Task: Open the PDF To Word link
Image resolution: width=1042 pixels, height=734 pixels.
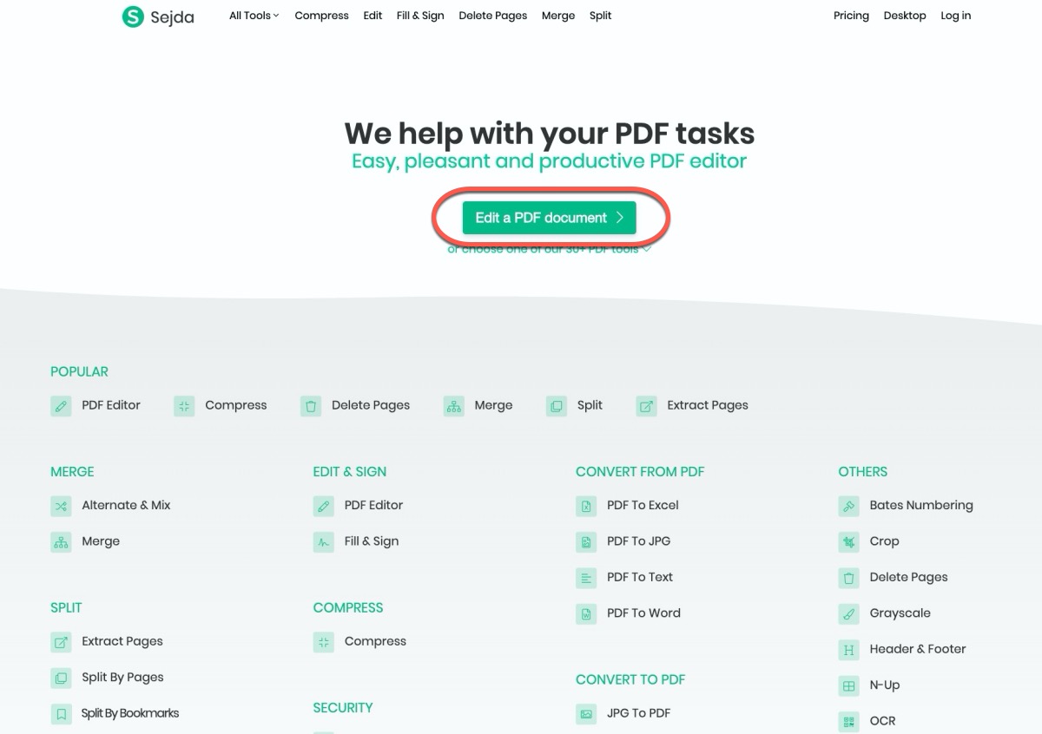Action: (643, 613)
